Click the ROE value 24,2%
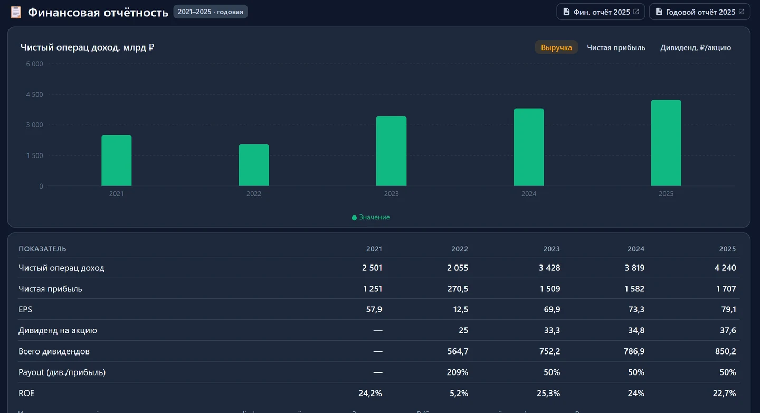 coord(370,393)
